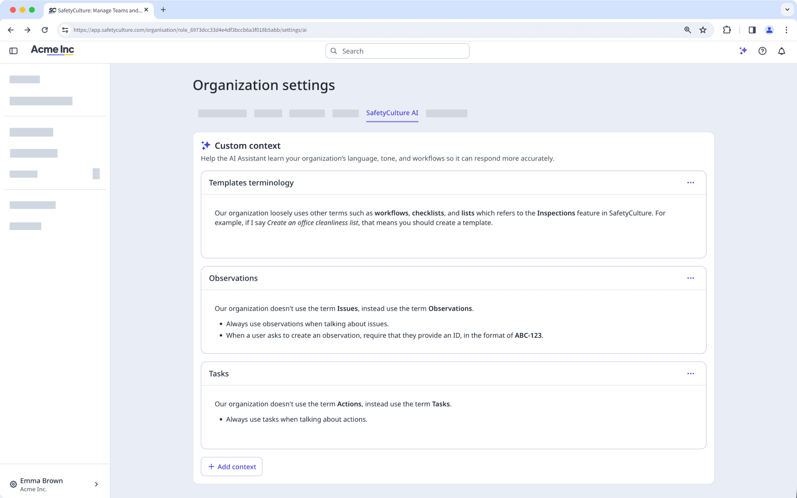
Task: Reload the current page
Action: coord(45,30)
